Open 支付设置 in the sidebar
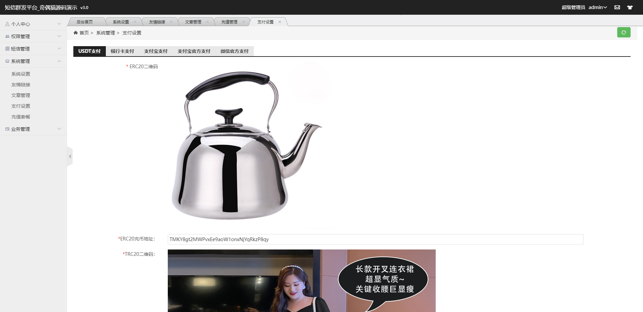 point(21,106)
